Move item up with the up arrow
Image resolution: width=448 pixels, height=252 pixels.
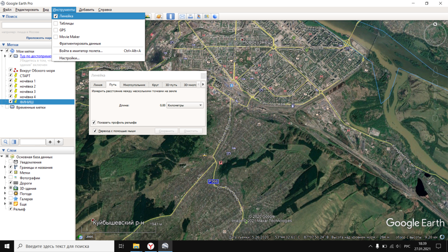[x=50, y=142]
